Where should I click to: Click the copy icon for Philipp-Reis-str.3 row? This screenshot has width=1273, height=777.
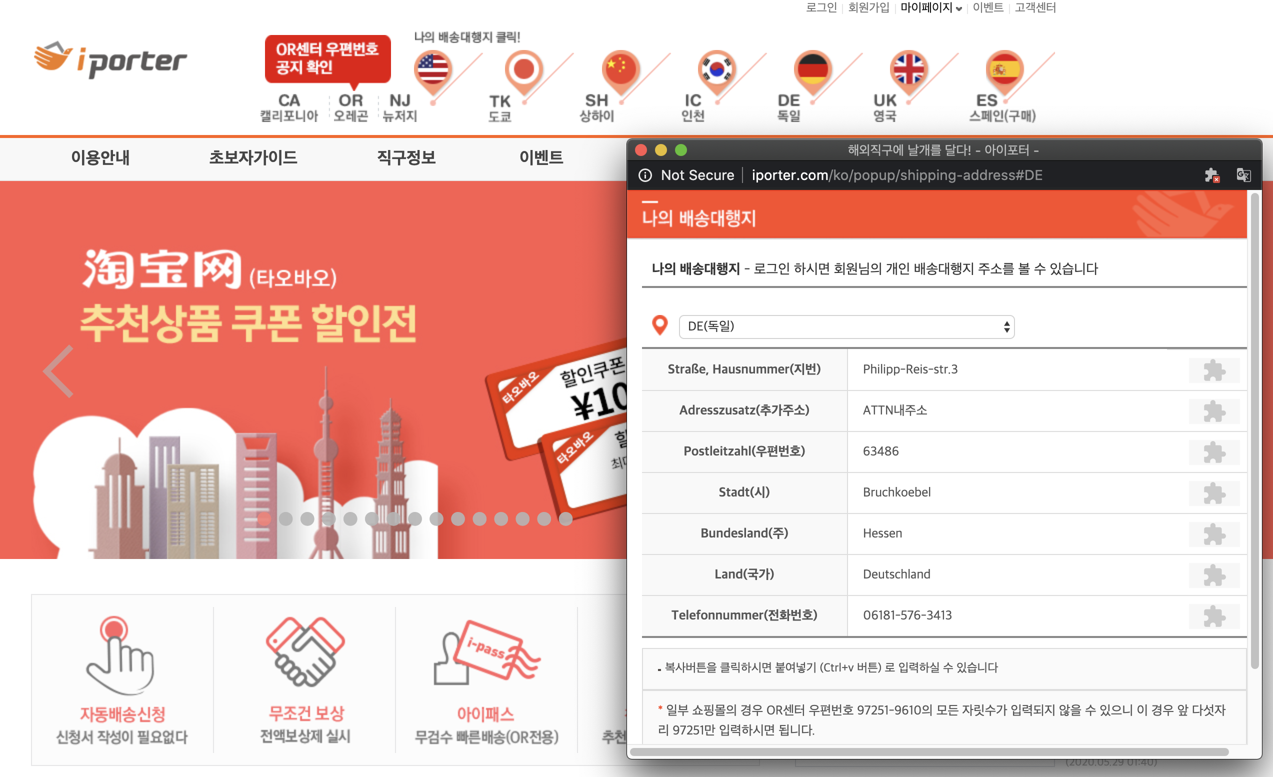point(1213,370)
